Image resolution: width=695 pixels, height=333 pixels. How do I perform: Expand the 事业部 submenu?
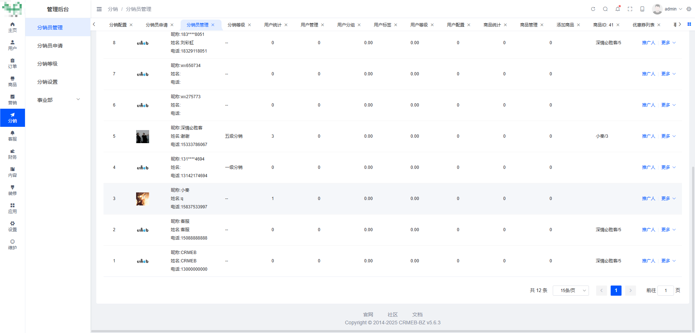click(x=58, y=100)
